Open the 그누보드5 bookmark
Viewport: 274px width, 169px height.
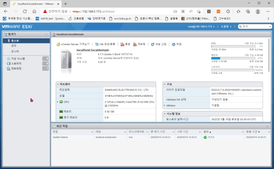[x=222, y=19]
